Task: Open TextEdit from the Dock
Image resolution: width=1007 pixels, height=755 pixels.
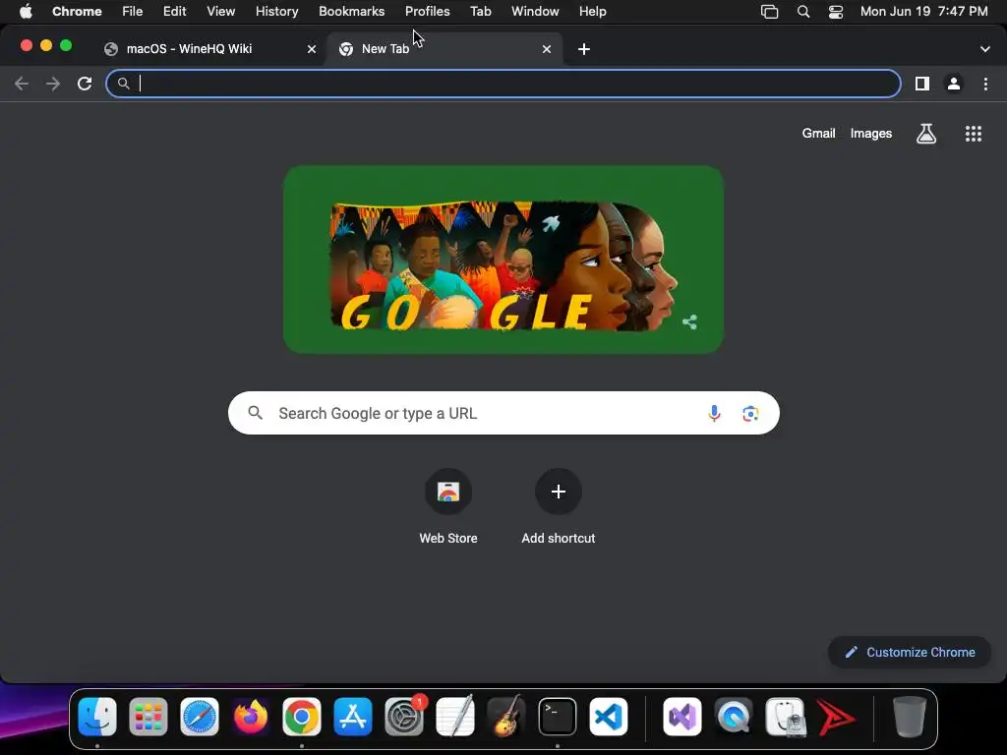Action: coord(455,717)
